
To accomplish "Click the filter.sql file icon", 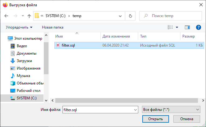I will [x=58, y=45].
